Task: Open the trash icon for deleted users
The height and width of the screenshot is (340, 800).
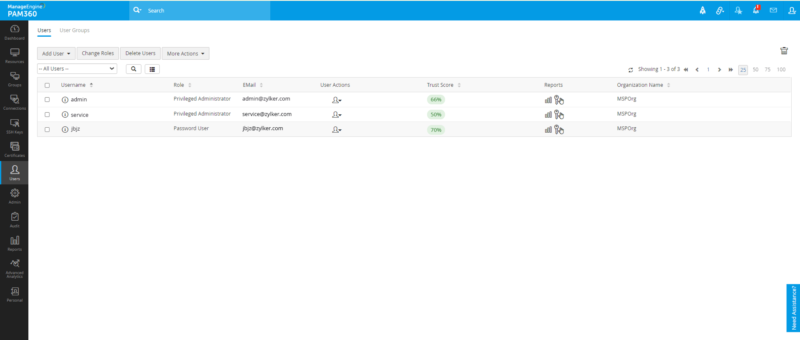Action: (x=784, y=51)
